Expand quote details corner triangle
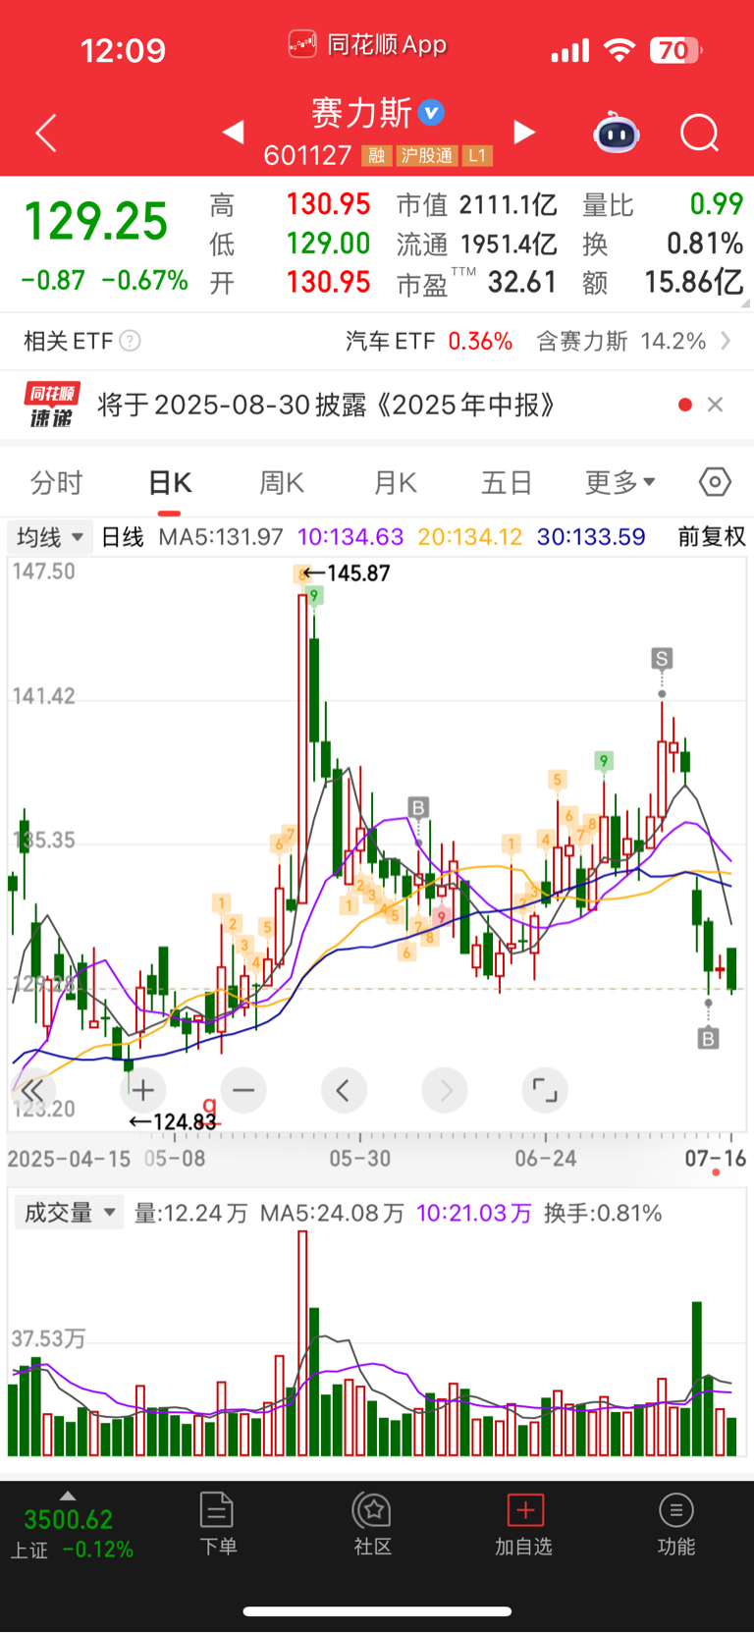The height and width of the screenshot is (1633, 754). pyautogui.click(x=745, y=303)
